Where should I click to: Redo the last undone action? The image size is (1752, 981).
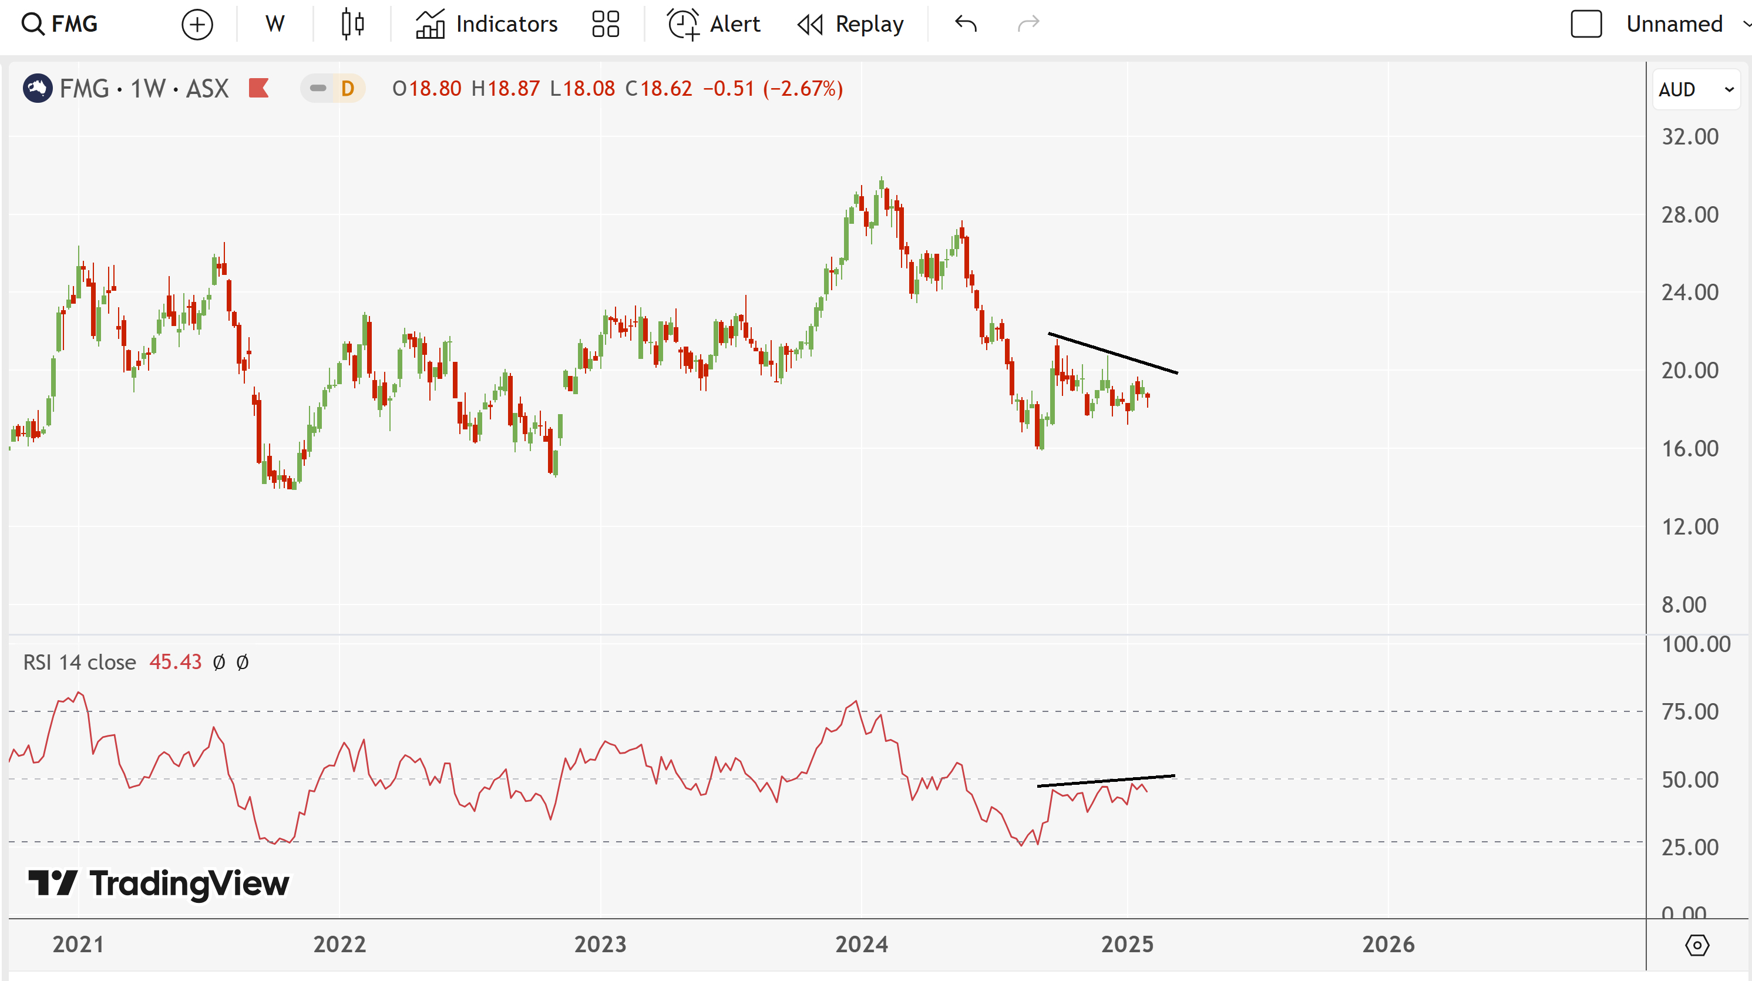[x=1028, y=24]
